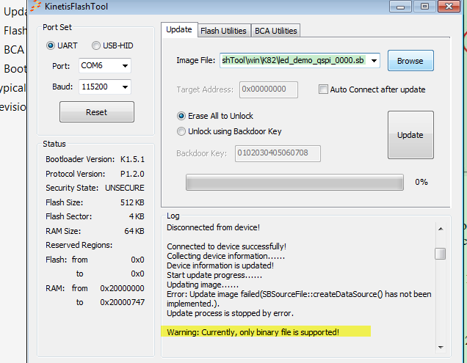The height and width of the screenshot is (363, 467).
Task: Click the RAM Size 64 KB value
Action: pyautogui.click(x=134, y=231)
